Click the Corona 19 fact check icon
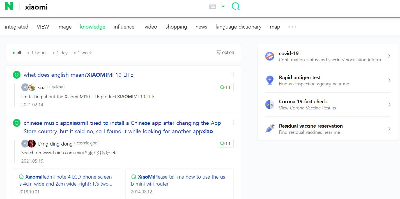This screenshot has height=199, width=400. (270, 104)
